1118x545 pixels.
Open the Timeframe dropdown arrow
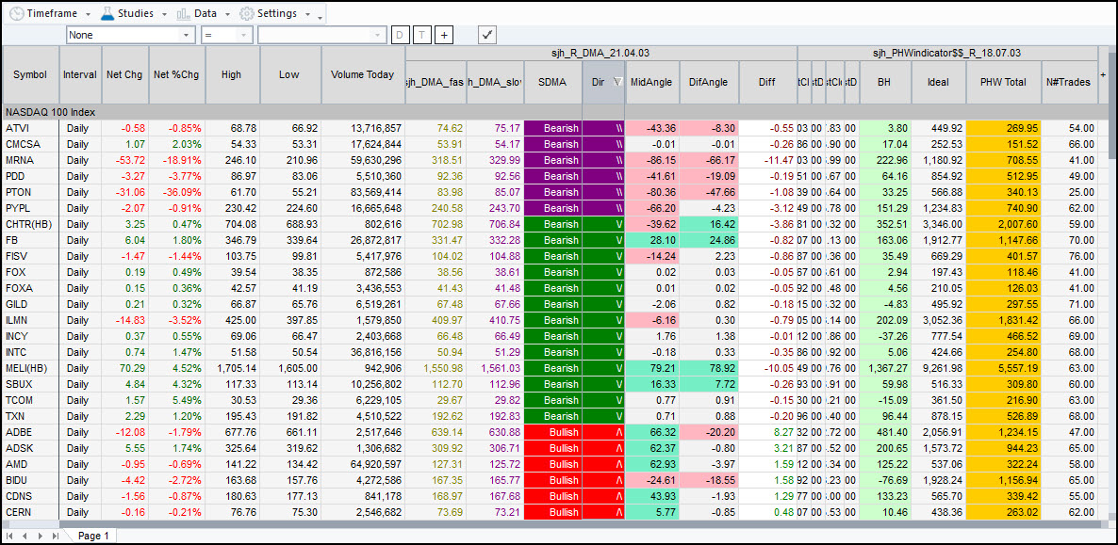click(x=87, y=14)
